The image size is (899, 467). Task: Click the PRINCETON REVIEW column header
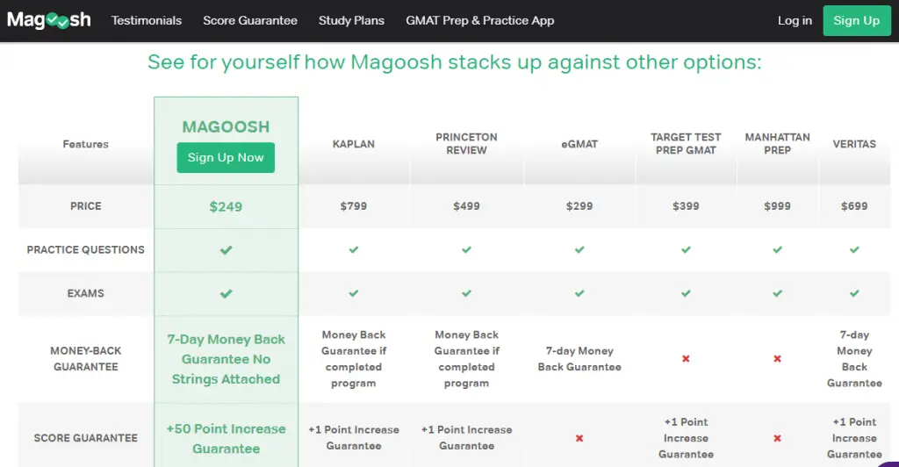(x=467, y=144)
